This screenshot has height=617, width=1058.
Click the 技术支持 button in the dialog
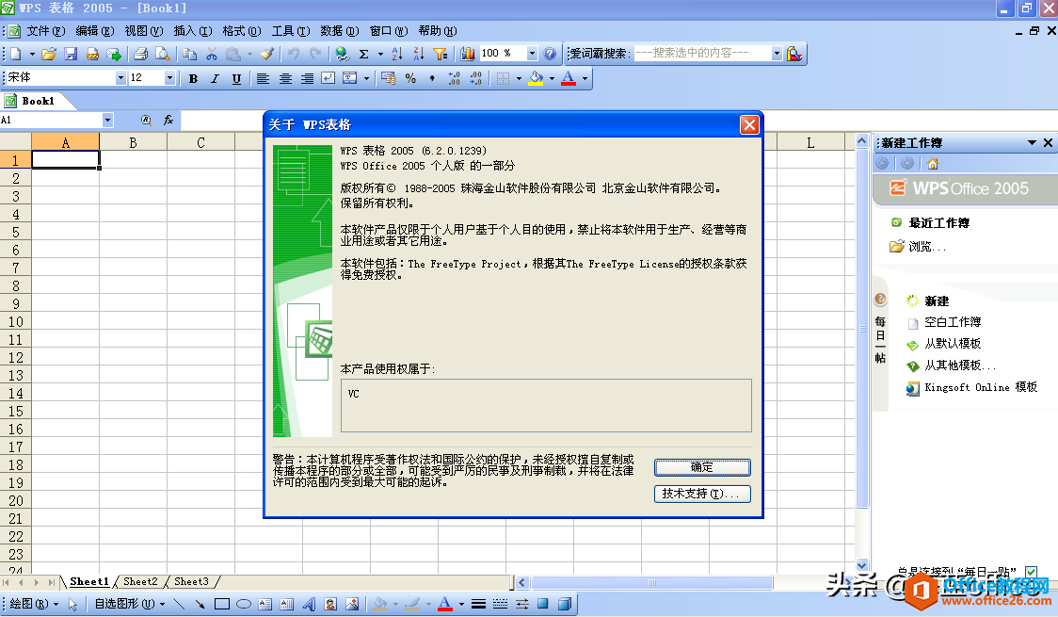pos(702,495)
